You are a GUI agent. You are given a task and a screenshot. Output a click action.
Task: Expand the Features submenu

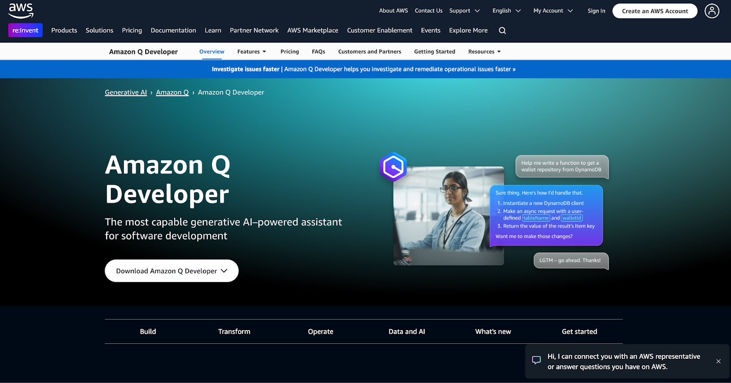coord(252,52)
